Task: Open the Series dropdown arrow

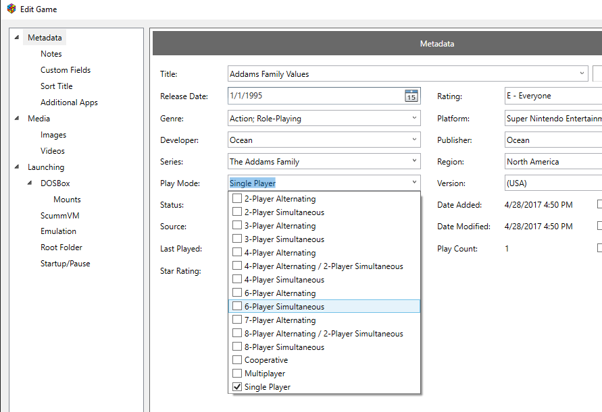Action: click(x=414, y=160)
